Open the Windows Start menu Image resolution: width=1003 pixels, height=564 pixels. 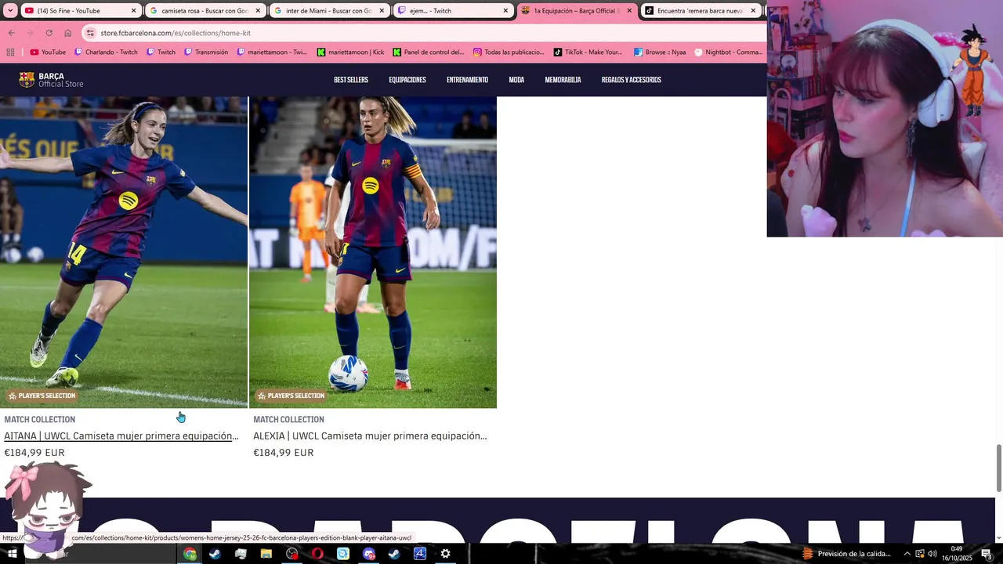pos(13,554)
